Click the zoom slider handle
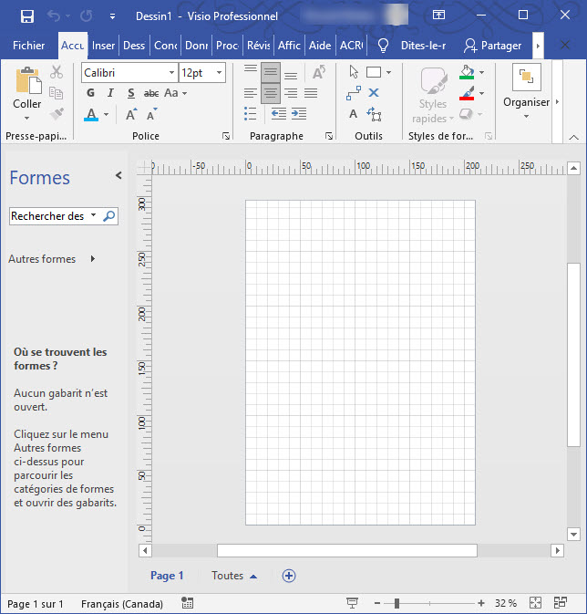The width and height of the screenshot is (587, 614). 396,603
